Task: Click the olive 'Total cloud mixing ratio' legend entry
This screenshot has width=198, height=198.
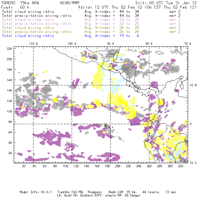Action: pos(28,28)
